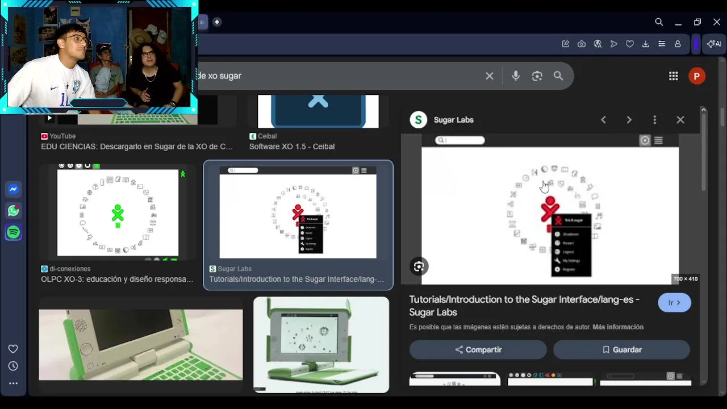Open the Ceibal blue X thumbnail

pos(318,111)
